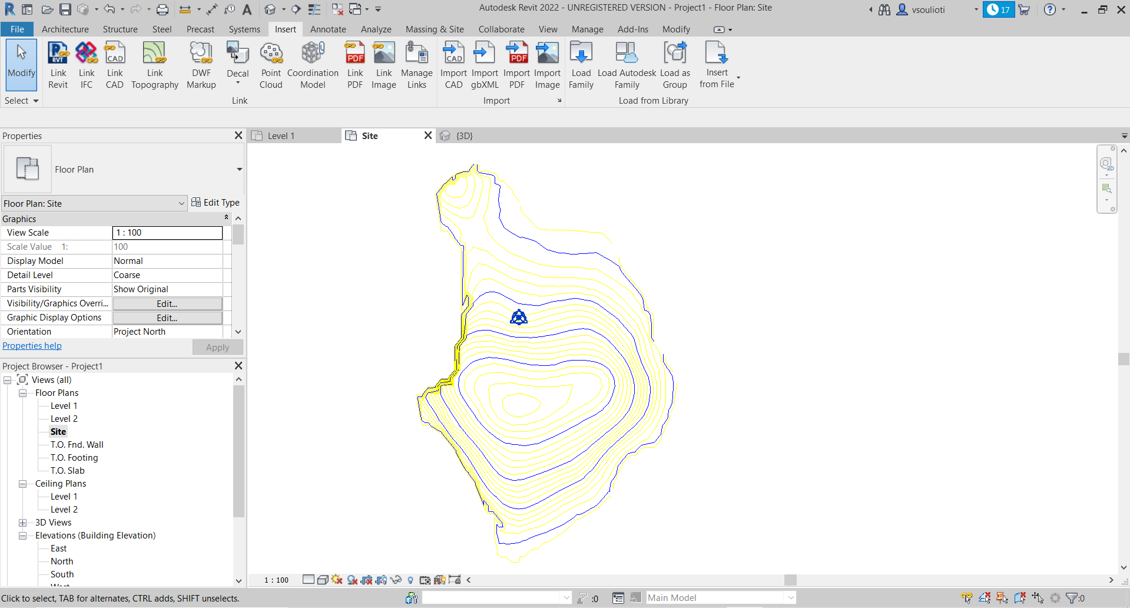Viewport: 1130px width, 608px height.
Task: Open the Level 1 view tab
Action: point(281,136)
